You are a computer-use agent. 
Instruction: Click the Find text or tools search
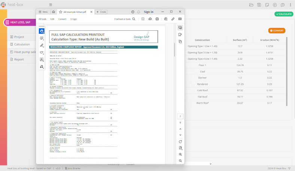pos(125,19)
